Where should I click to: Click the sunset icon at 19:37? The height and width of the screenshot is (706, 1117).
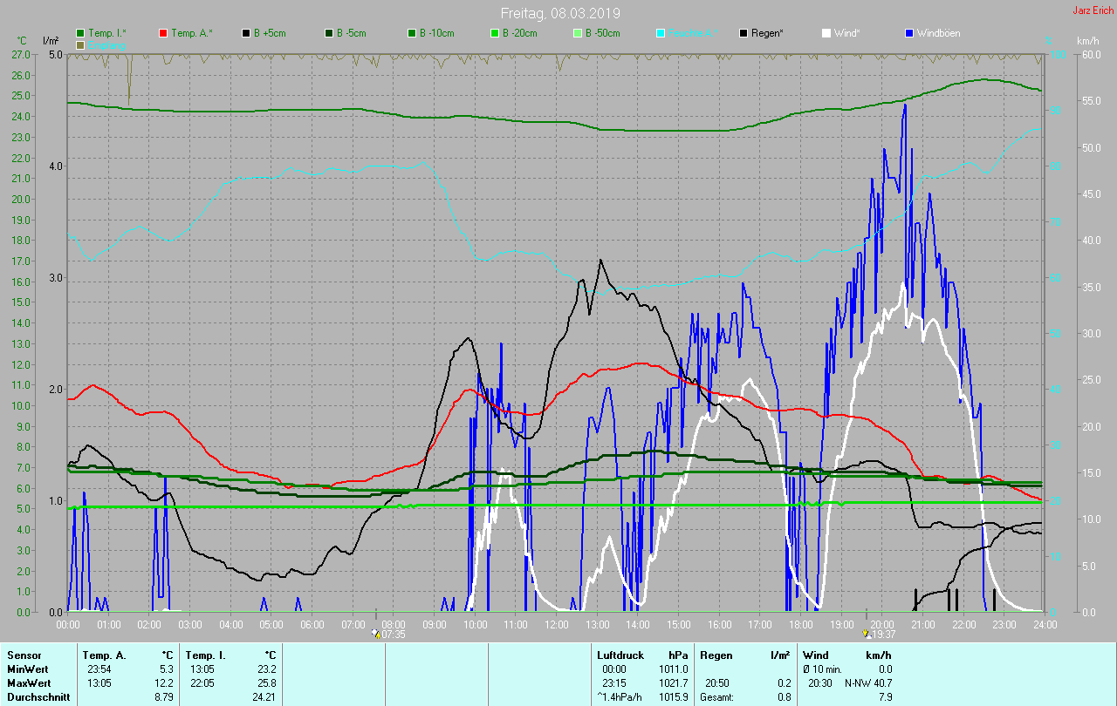866,634
